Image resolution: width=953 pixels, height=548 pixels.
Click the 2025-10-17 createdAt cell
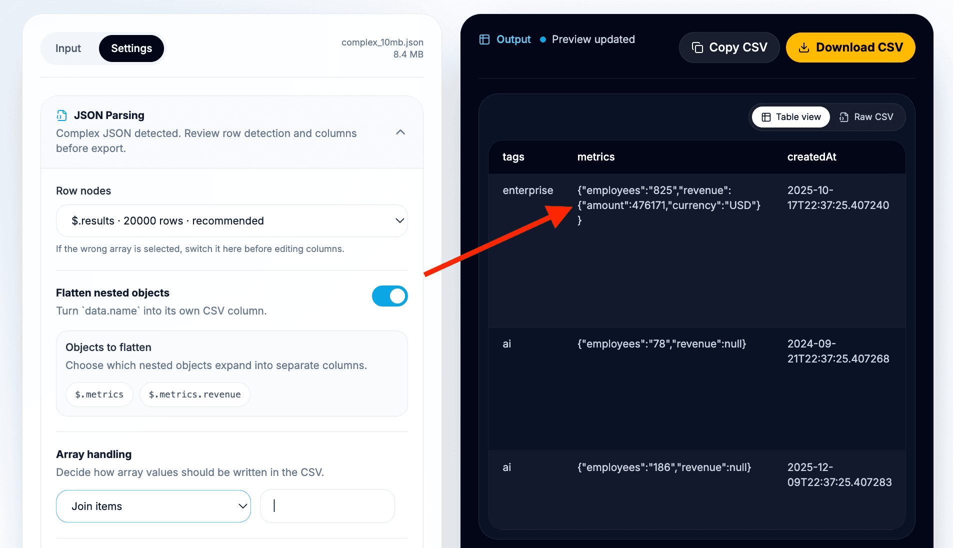tap(838, 198)
